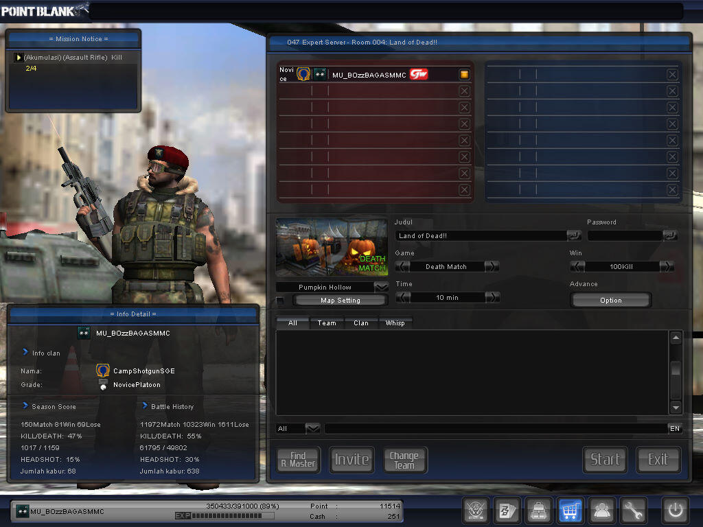Close the second blue team slot

click(672, 91)
